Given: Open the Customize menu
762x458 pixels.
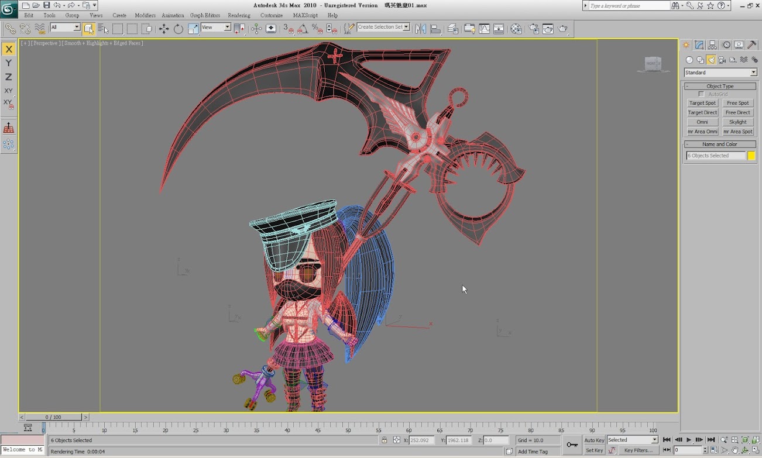Looking at the screenshot, I should click(x=272, y=15).
